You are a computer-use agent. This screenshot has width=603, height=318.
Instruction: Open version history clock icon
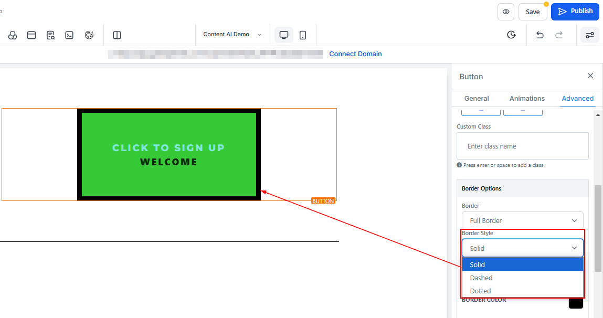[511, 35]
